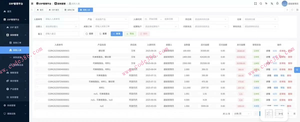Click the blue 新增 button
This screenshot has height=122, width=300.
pos(116,33)
